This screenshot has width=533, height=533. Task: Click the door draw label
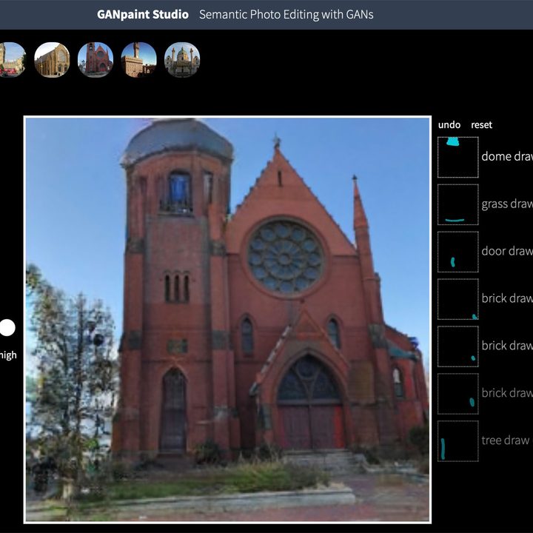click(x=507, y=251)
